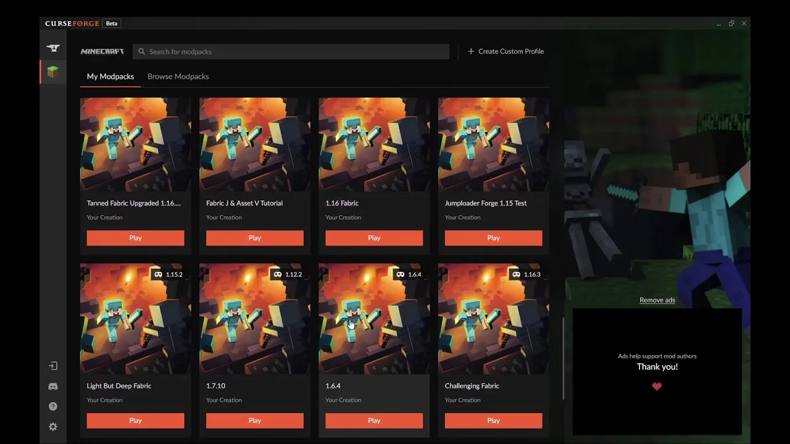790x444 pixels.
Task: Click the "Light But Deep Fabric" title
Action: tap(119, 386)
